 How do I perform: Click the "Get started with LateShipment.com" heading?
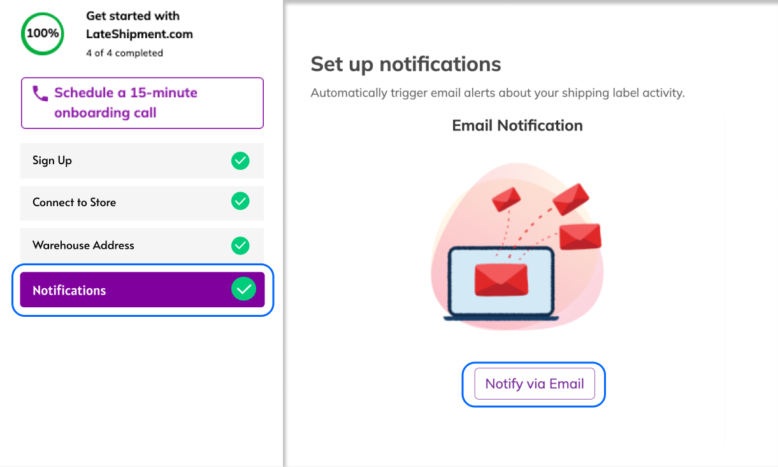139,25
